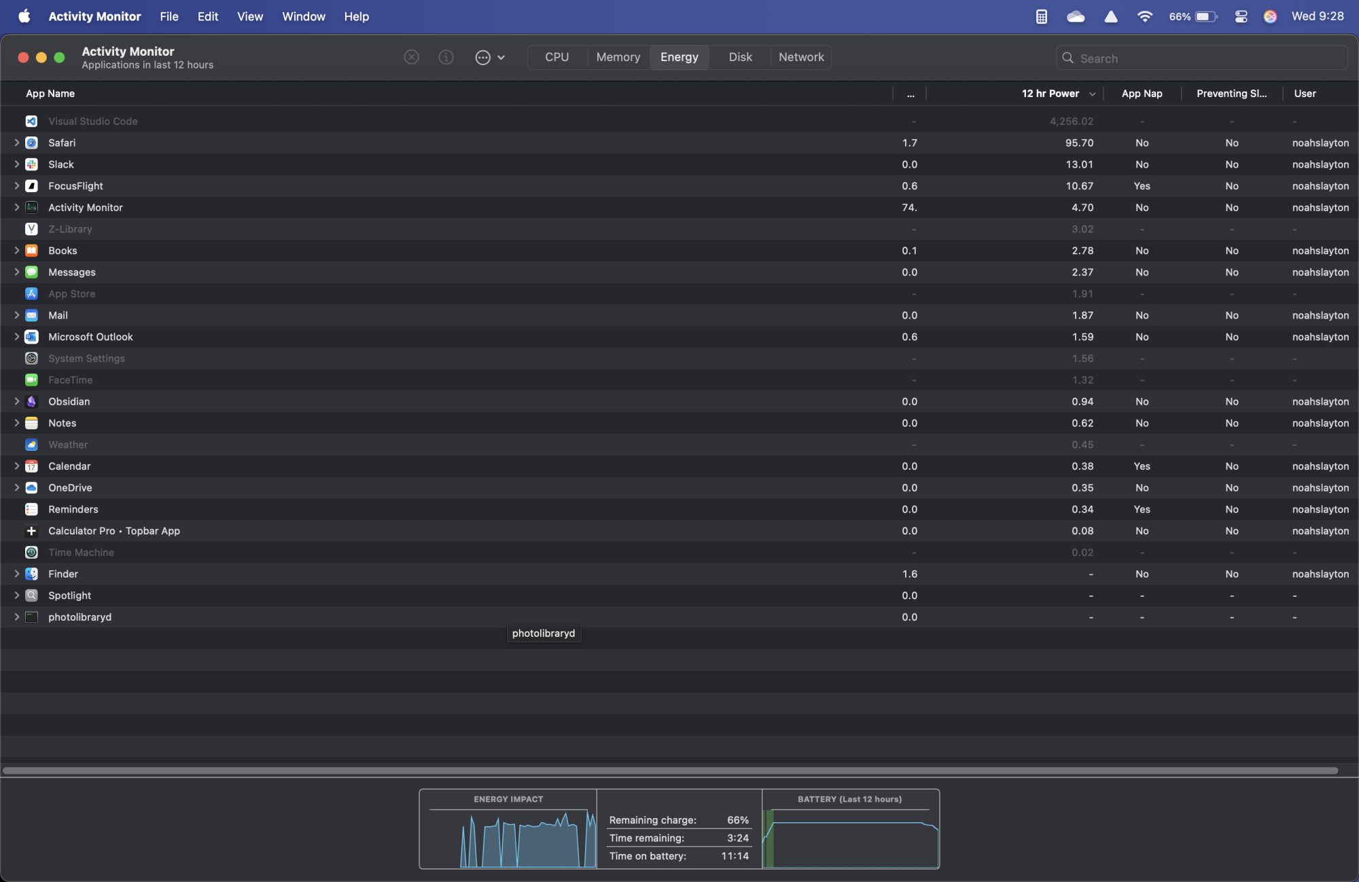Screen dimensions: 1359x882
Task: Click the Time remaining 3:24 value
Action: 737,838
